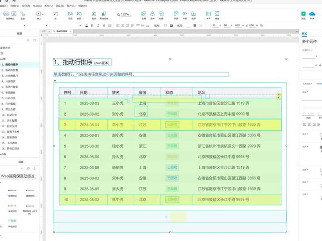
Task: Align selected widgets right
Action: pyautogui.click(x=161, y=14)
